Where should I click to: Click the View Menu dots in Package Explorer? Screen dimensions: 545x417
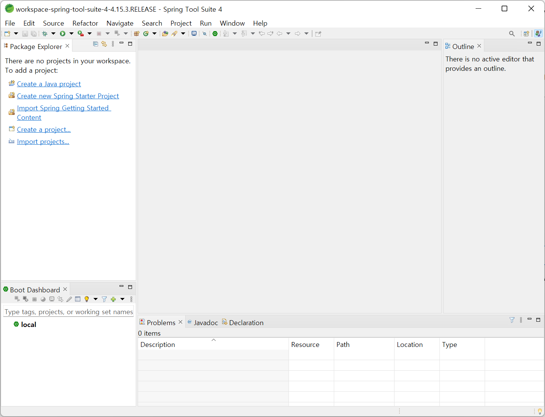coord(113,44)
